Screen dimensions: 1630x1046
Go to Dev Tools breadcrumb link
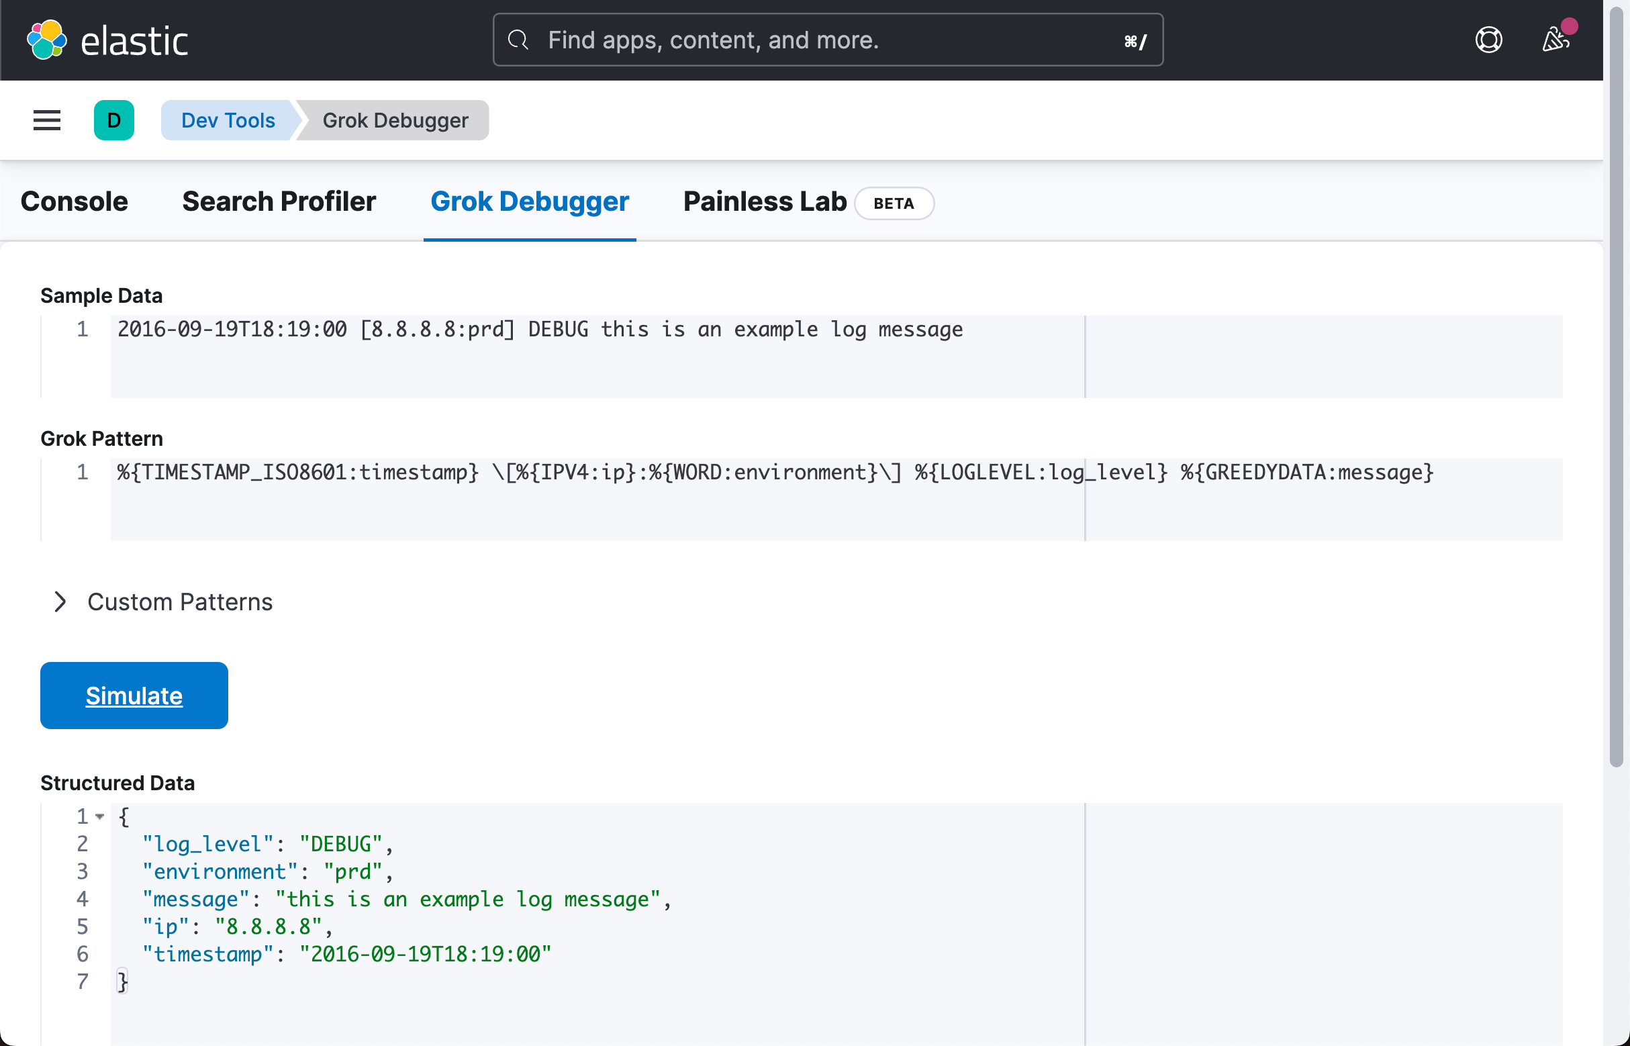click(x=228, y=120)
